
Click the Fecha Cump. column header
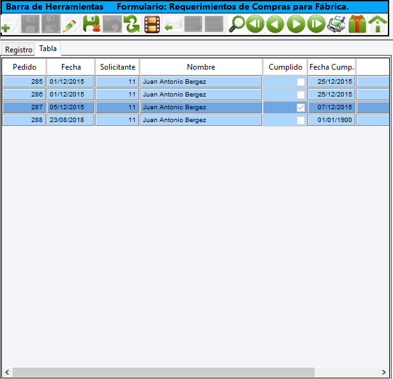[332, 67]
